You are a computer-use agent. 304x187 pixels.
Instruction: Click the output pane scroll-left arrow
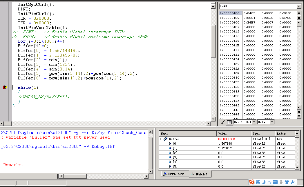(x=61, y=176)
